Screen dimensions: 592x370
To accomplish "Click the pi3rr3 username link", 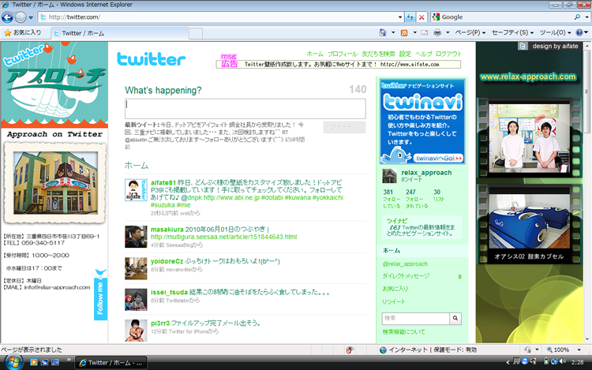I will coord(160,323).
